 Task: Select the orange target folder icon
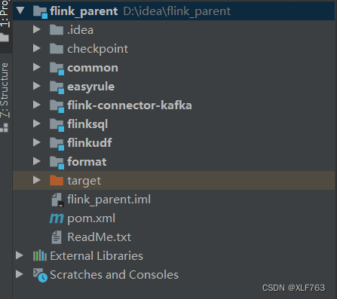(x=57, y=181)
